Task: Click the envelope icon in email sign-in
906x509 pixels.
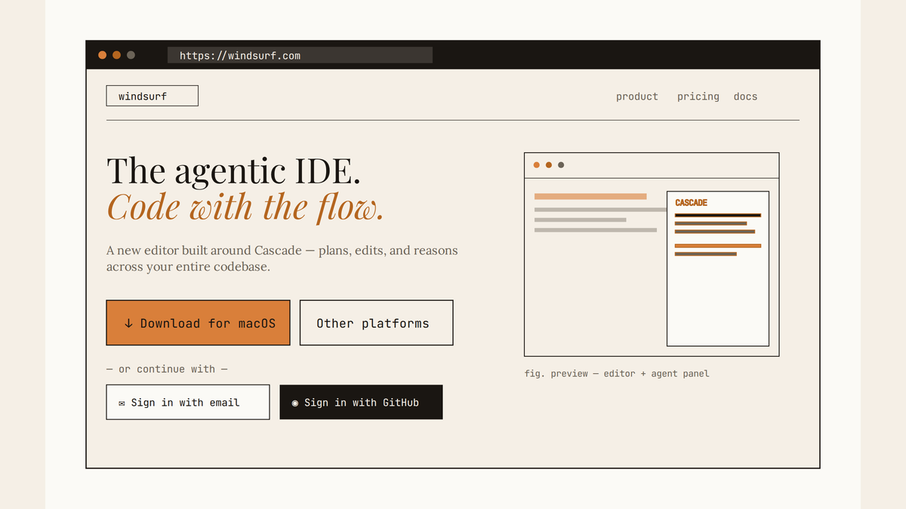Action: (122, 403)
